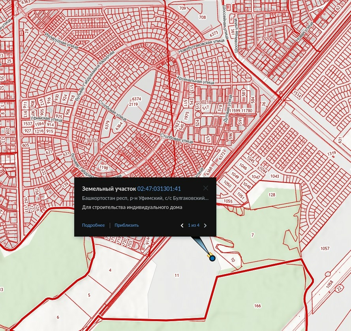The height and width of the screenshot is (331, 351).
Task: Click the '1 из 4' counter text
Action: pos(193,225)
